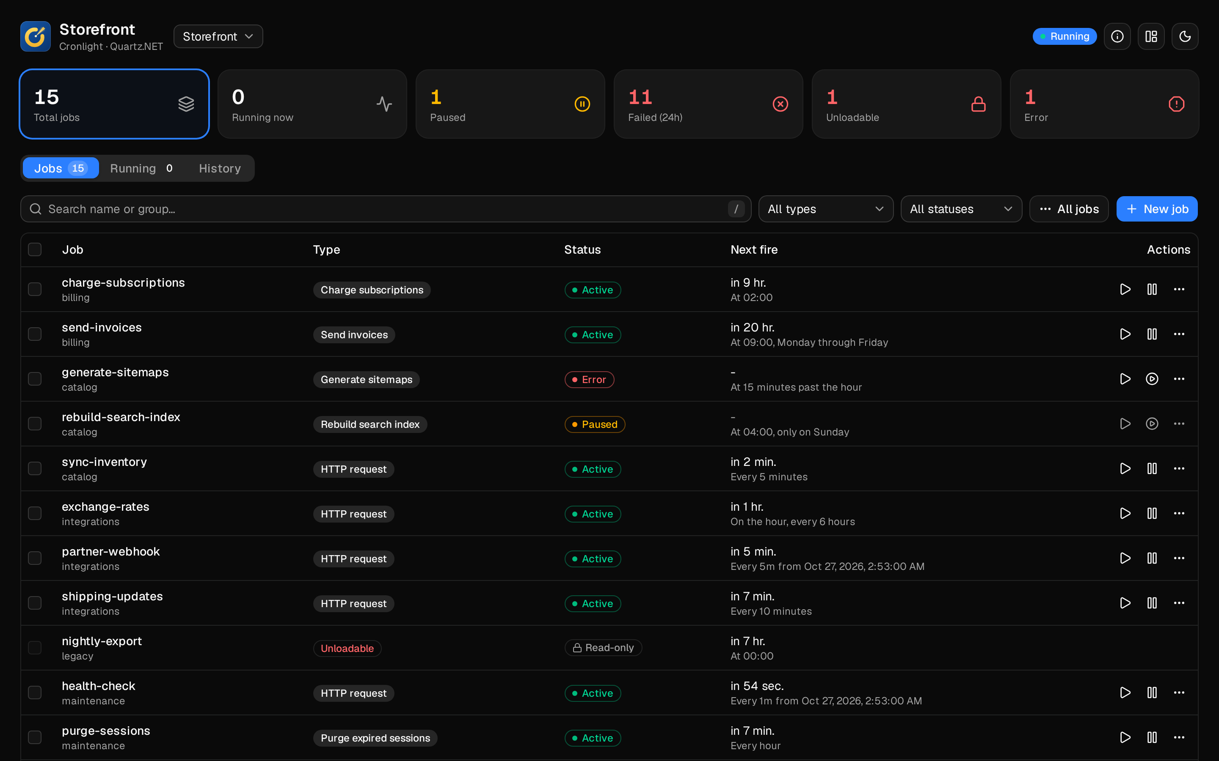Click the New job button
1219x761 pixels.
(1157, 209)
